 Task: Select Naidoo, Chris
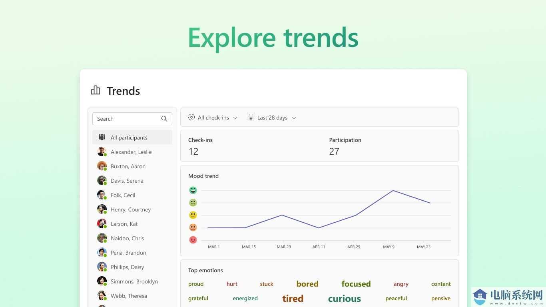click(132, 238)
